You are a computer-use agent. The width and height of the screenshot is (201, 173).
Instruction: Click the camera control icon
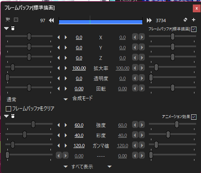8,20
